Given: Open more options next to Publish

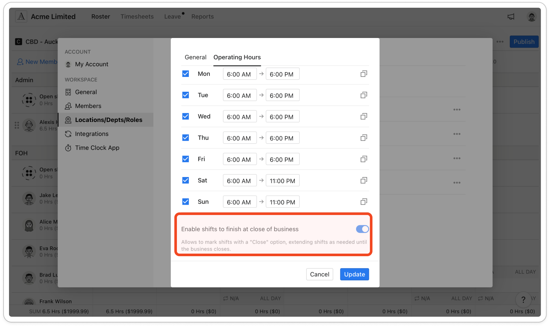Looking at the screenshot, I should (500, 42).
